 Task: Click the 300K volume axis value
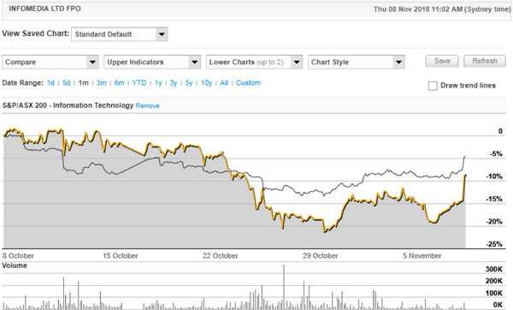pyautogui.click(x=493, y=269)
